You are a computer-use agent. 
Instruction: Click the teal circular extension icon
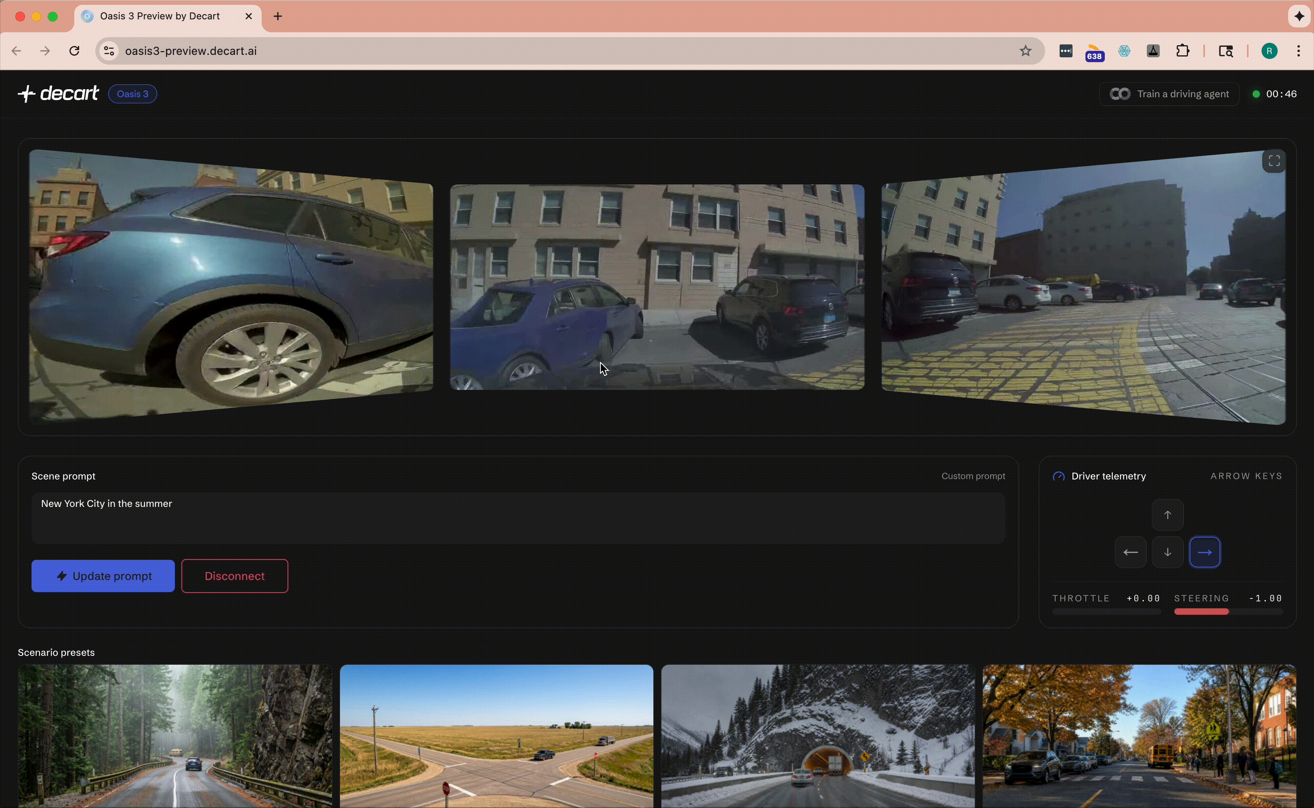pos(1124,51)
